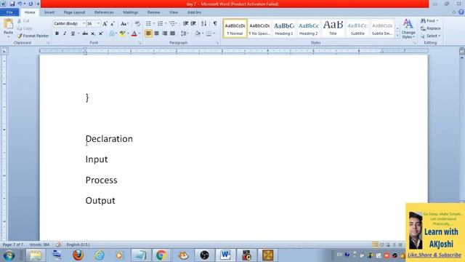Apply the No Spacing style
The height and width of the screenshot is (262, 465).
259,28
